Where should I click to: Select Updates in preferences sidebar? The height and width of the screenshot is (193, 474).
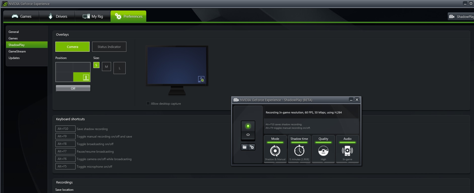[x=27, y=58]
